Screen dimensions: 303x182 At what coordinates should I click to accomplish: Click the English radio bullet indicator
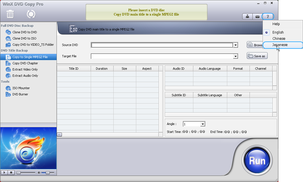pyautogui.click(x=267, y=32)
